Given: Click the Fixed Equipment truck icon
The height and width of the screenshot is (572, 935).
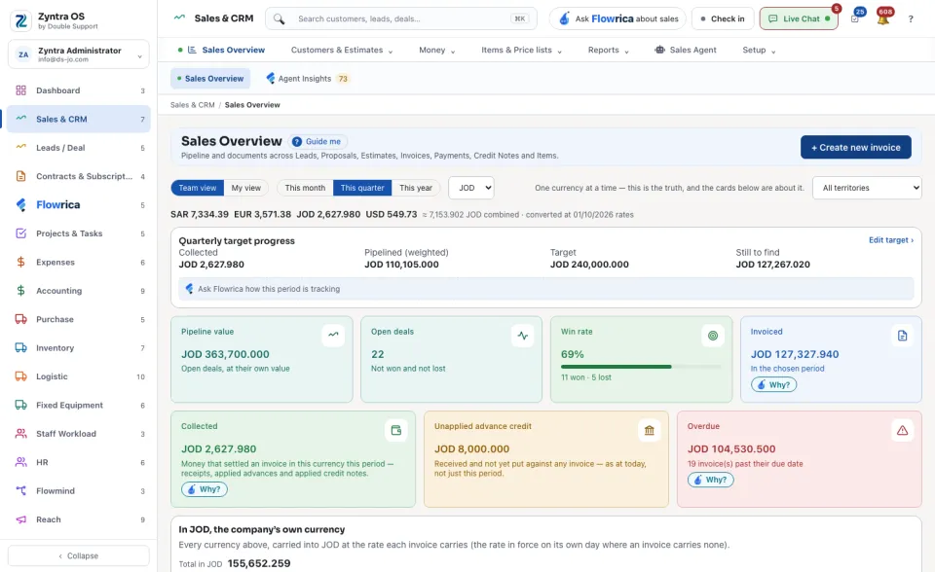Looking at the screenshot, I should [x=20, y=405].
